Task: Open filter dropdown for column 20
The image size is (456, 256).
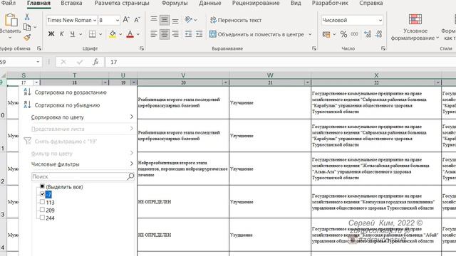Action: (x=225, y=82)
